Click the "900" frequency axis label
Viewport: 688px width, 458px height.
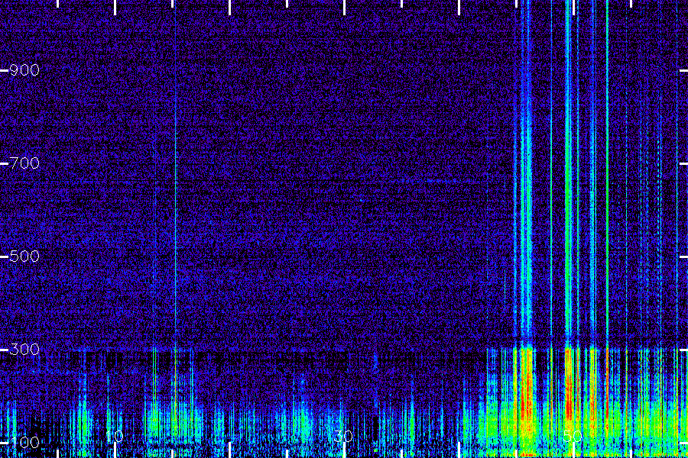(x=24, y=70)
